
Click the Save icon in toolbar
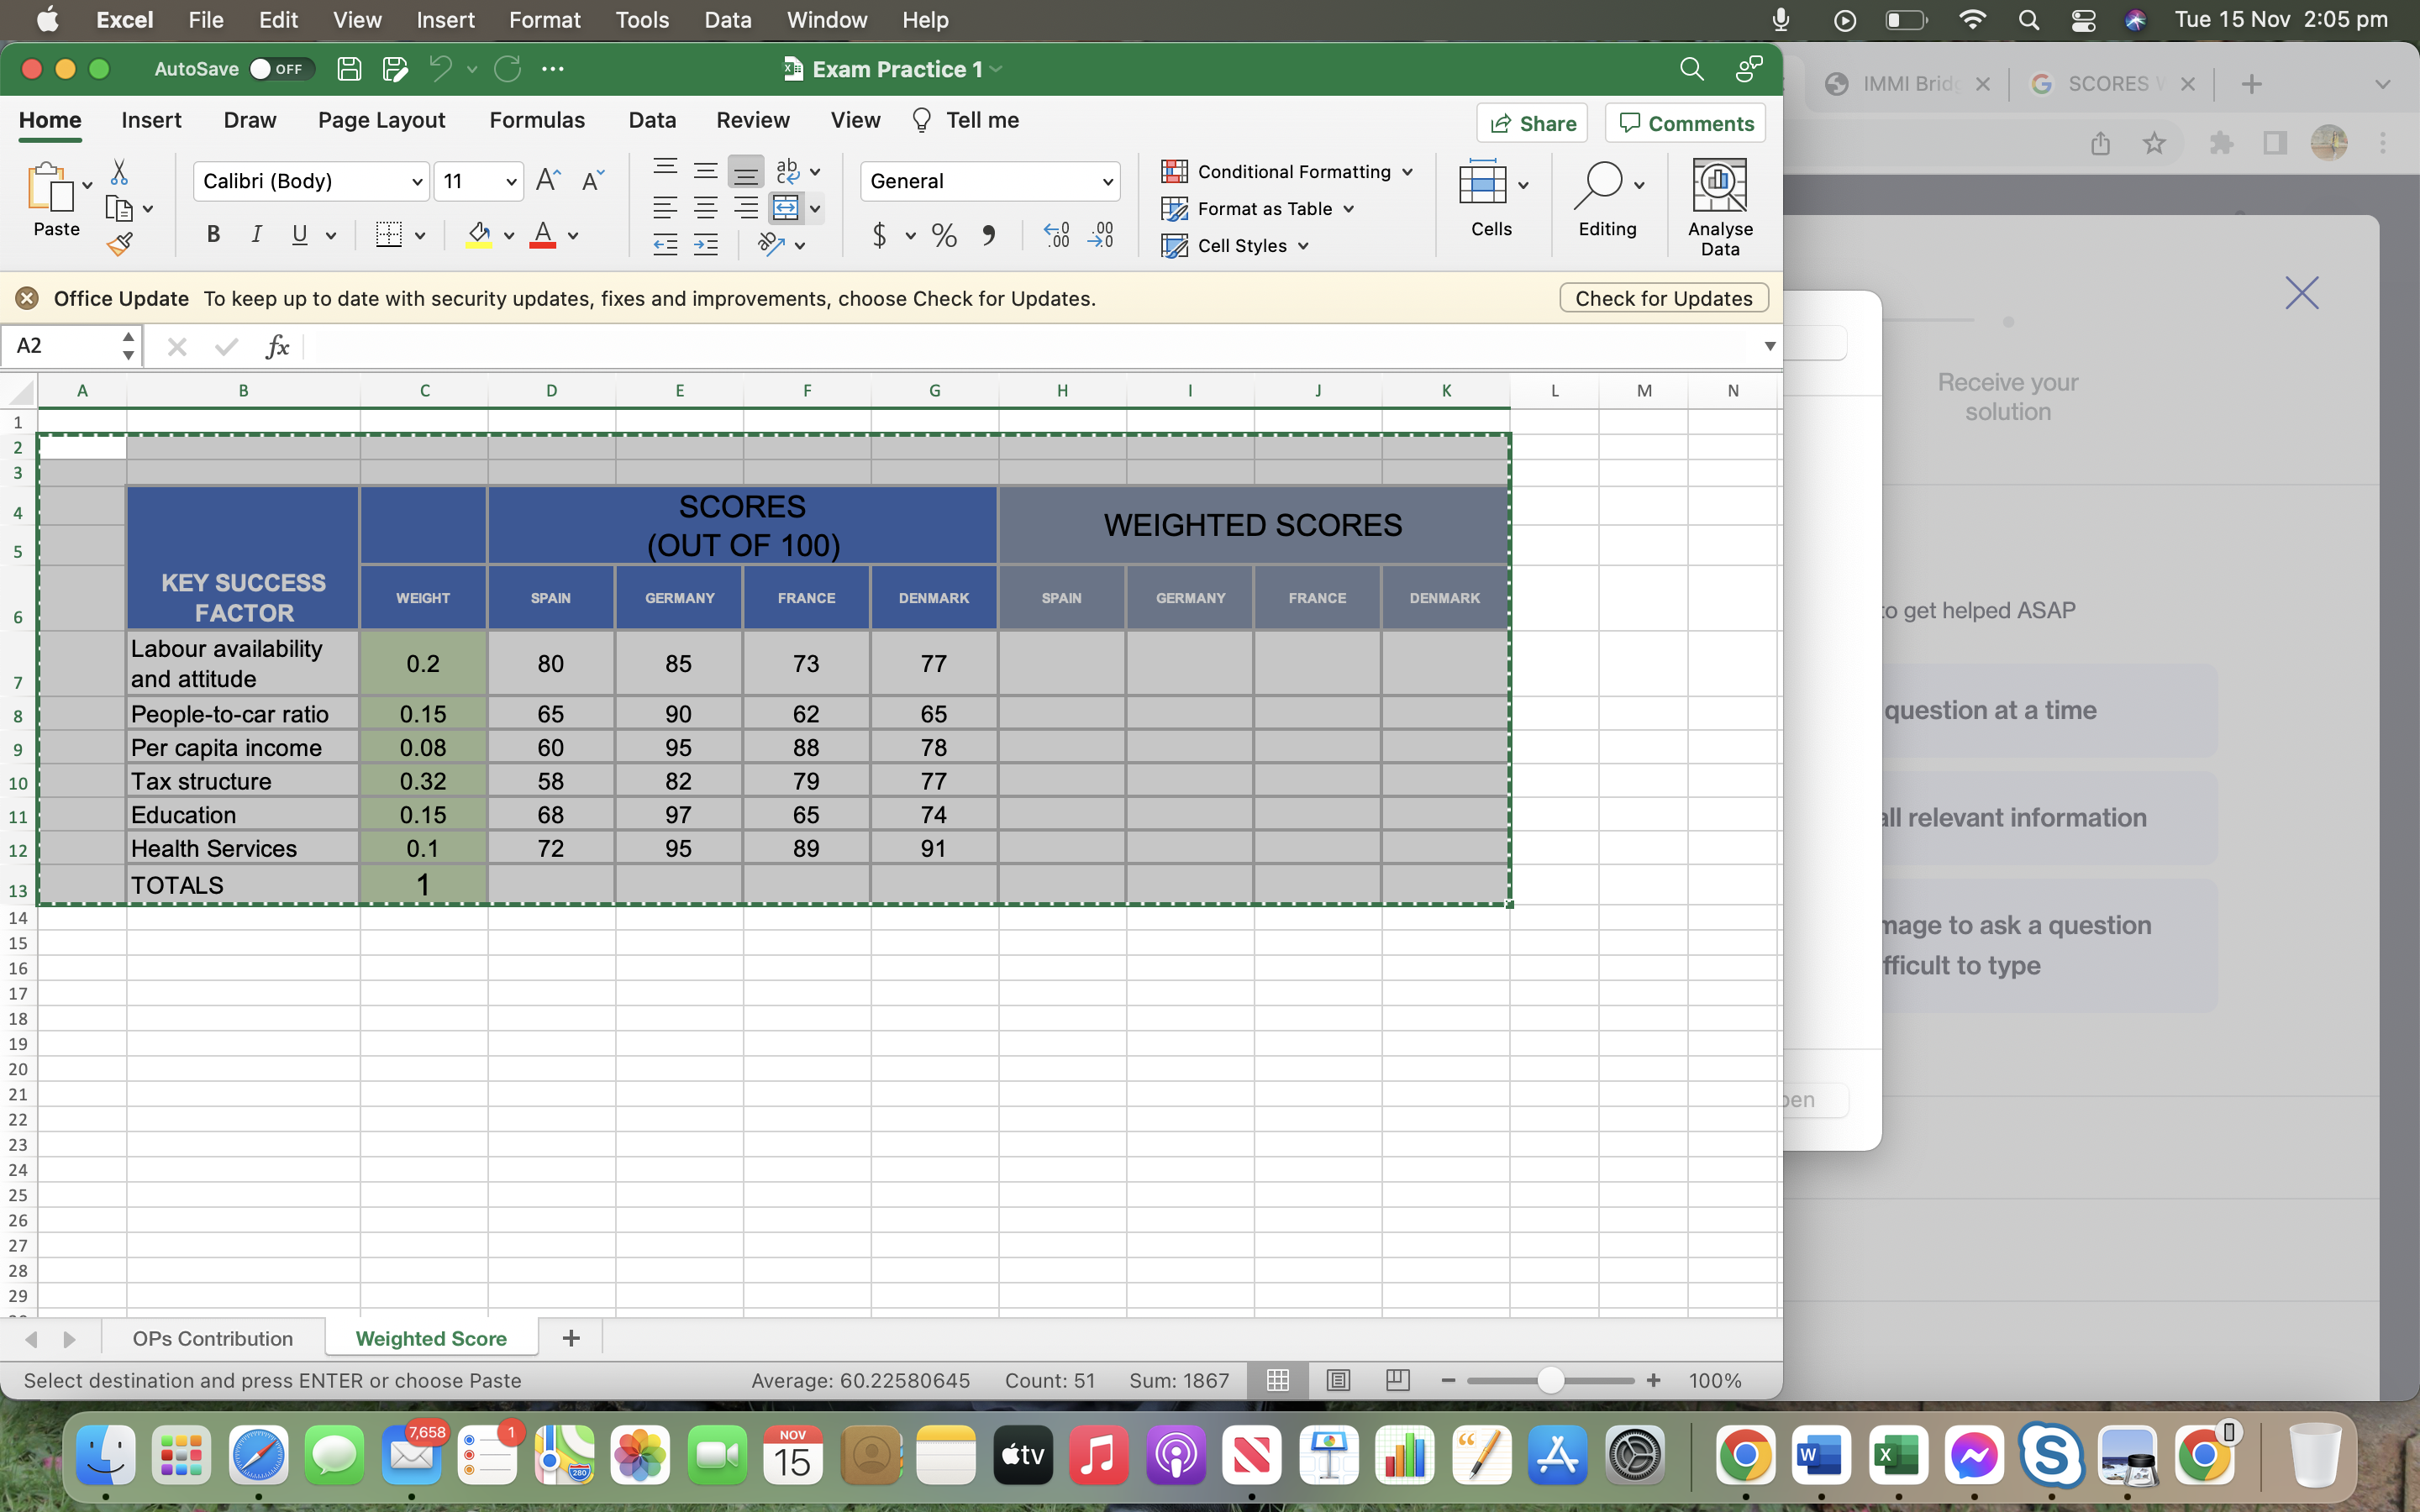(348, 68)
